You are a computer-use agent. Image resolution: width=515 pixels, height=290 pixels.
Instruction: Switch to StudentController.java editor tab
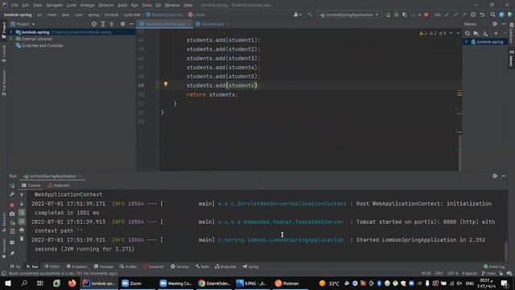[165, 24]
